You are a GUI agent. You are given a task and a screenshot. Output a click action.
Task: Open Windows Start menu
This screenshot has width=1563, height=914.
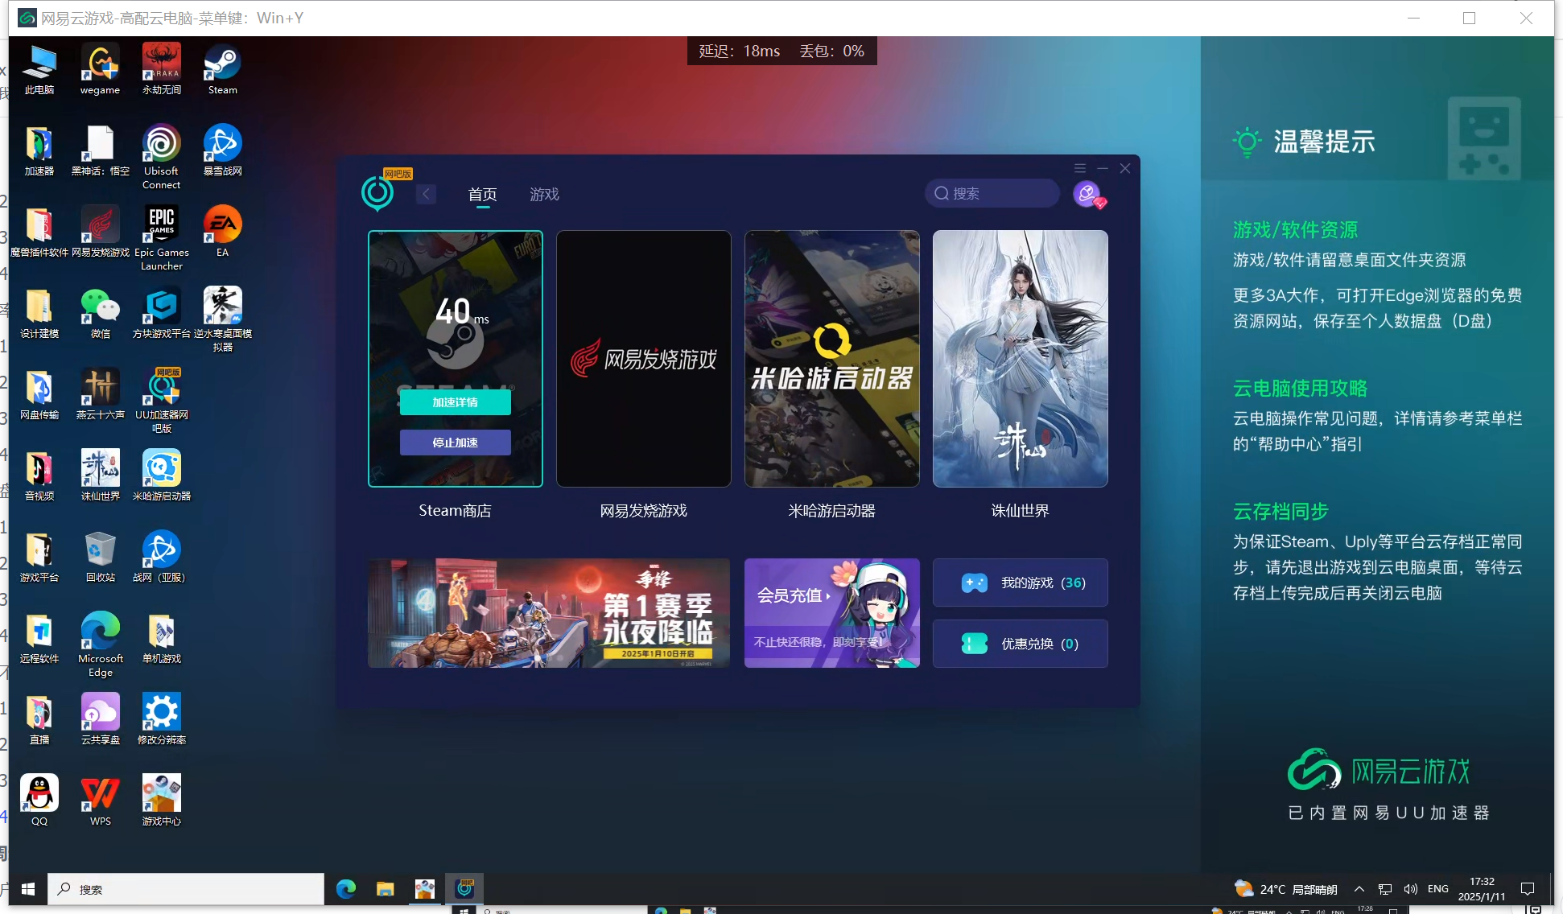28,889
